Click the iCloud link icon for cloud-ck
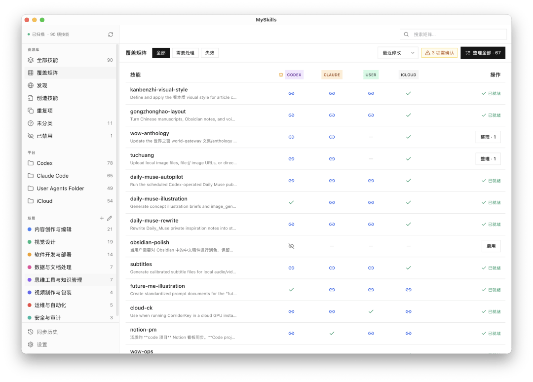 click(x=408, y=311)
